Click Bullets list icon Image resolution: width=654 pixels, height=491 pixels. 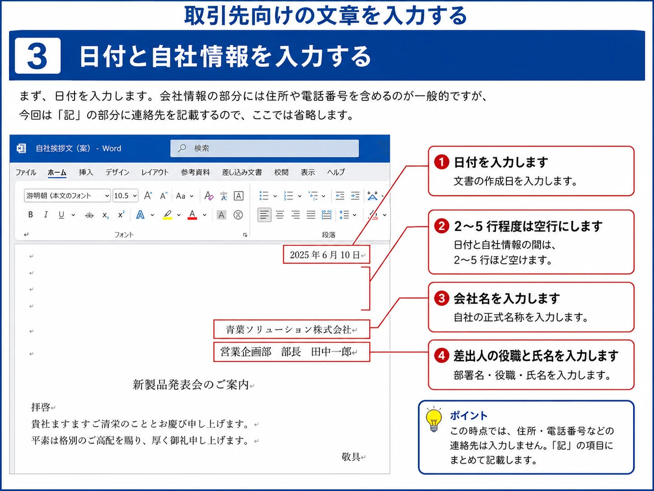[x=264, y=196]
